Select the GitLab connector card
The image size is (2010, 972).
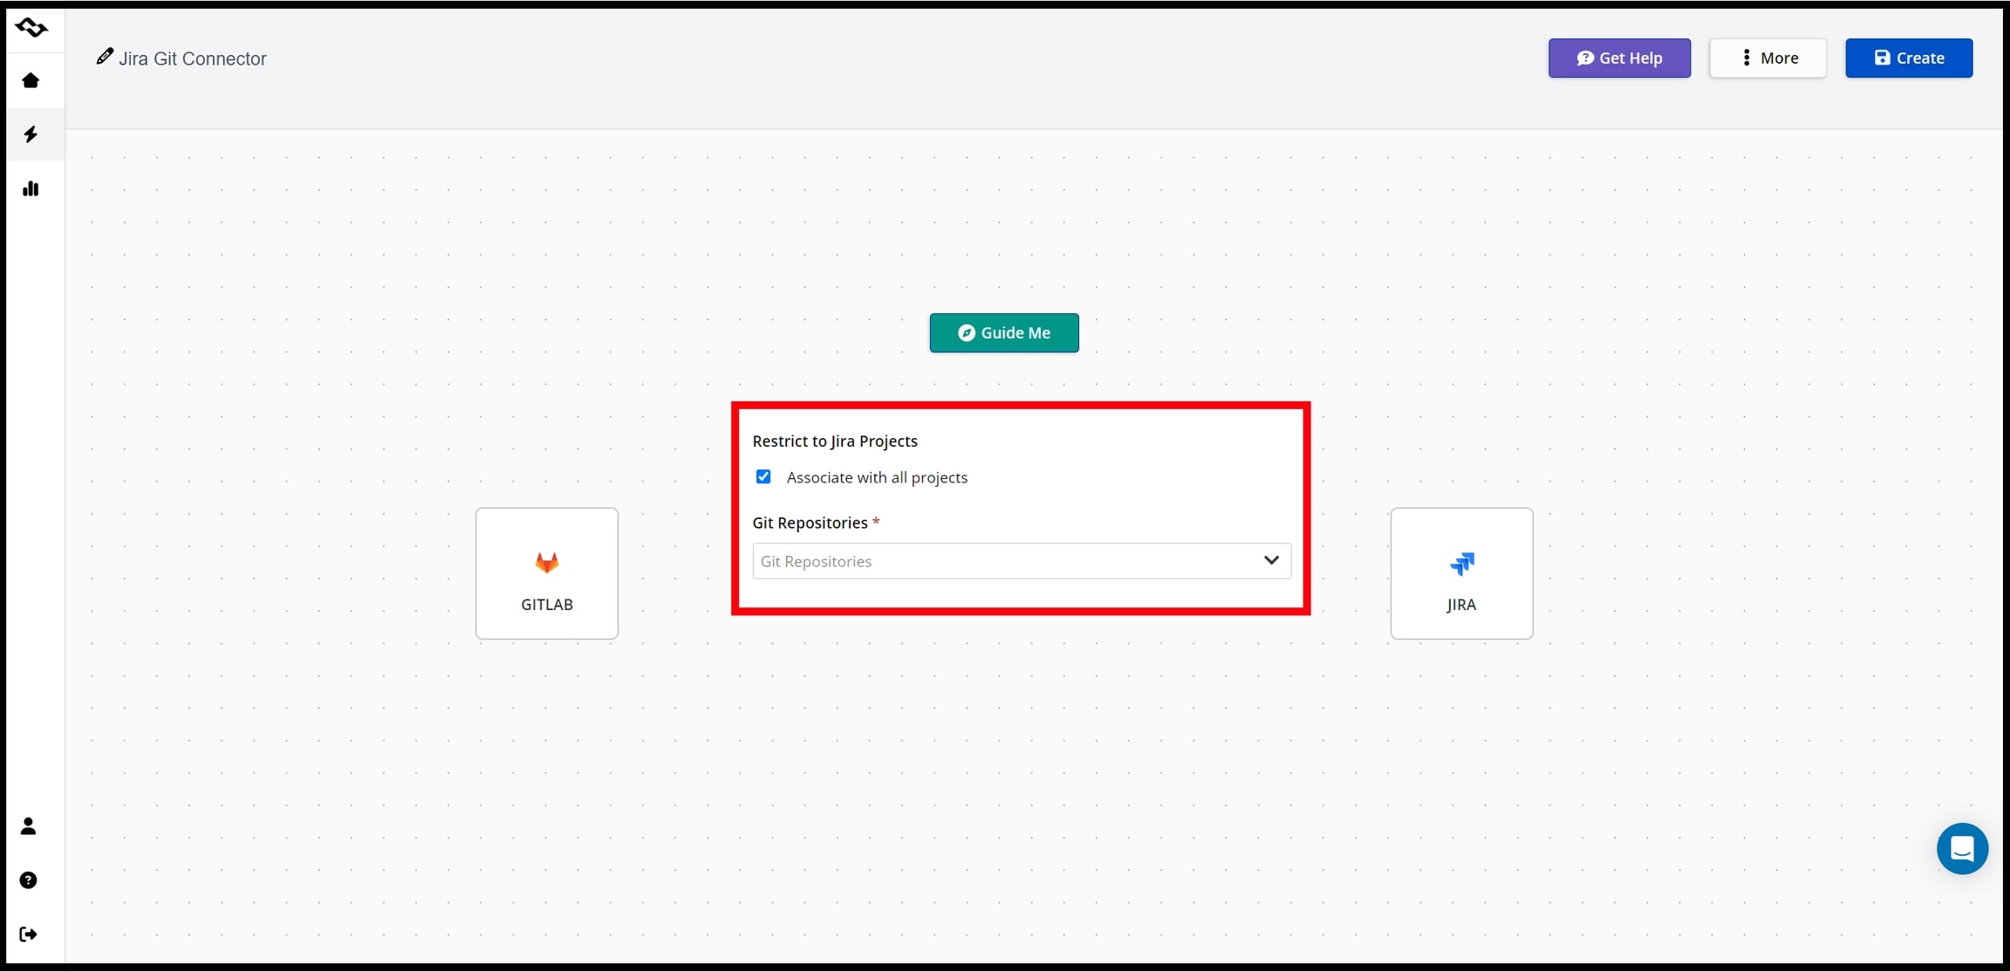pos(547,573)
